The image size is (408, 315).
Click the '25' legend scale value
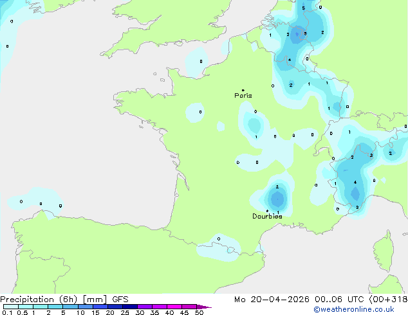coord(125,312)
